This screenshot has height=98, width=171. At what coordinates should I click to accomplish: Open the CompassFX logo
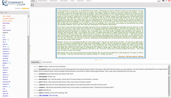(13, 3)
